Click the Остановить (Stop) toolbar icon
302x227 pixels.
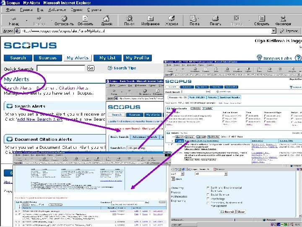[x=64, y=18]
